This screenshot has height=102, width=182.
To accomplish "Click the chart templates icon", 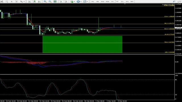I will pos(85,1).
